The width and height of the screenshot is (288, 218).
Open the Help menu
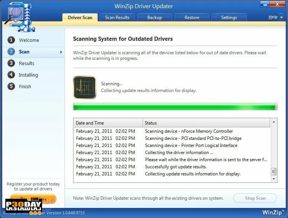click(x=273, y=17)
